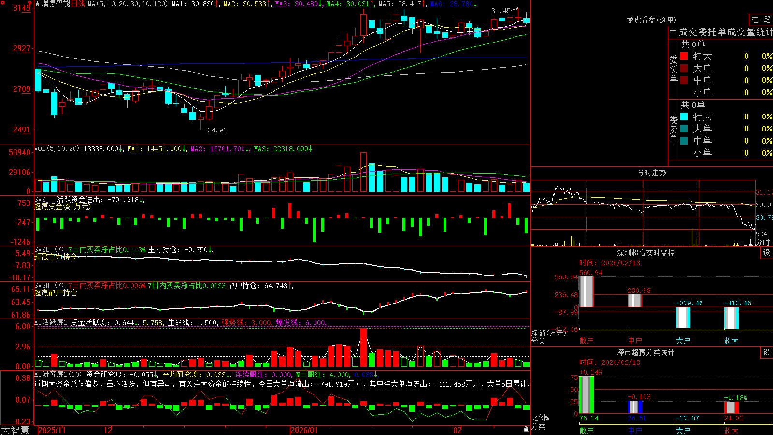Click the -379.46 大户 bar in 实时监控

683,318
